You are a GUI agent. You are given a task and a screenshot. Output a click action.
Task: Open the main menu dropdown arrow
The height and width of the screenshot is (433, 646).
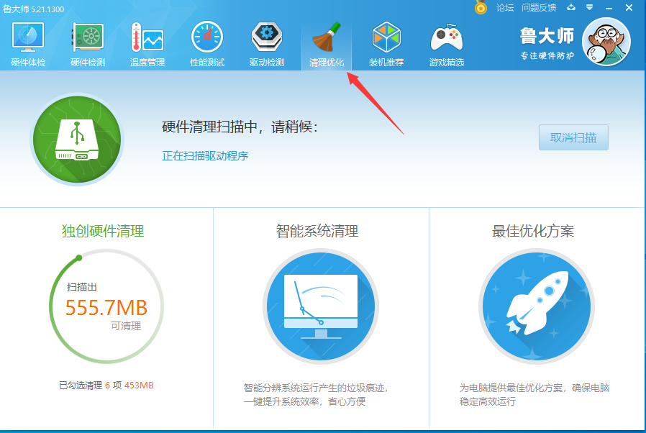point(591,8)
